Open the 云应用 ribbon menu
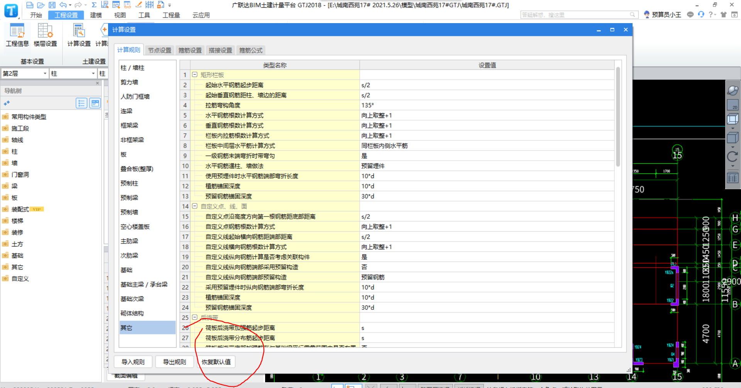This screenshot has width=741, height=388. [201, 15]
